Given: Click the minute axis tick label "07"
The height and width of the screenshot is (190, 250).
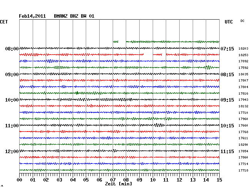Looking at the screenshot, I should [113, 180].
